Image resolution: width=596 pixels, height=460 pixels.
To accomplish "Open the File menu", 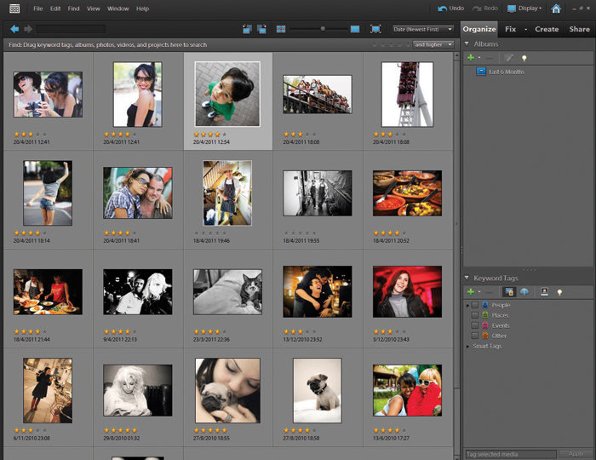I will [x=38, y=9].
